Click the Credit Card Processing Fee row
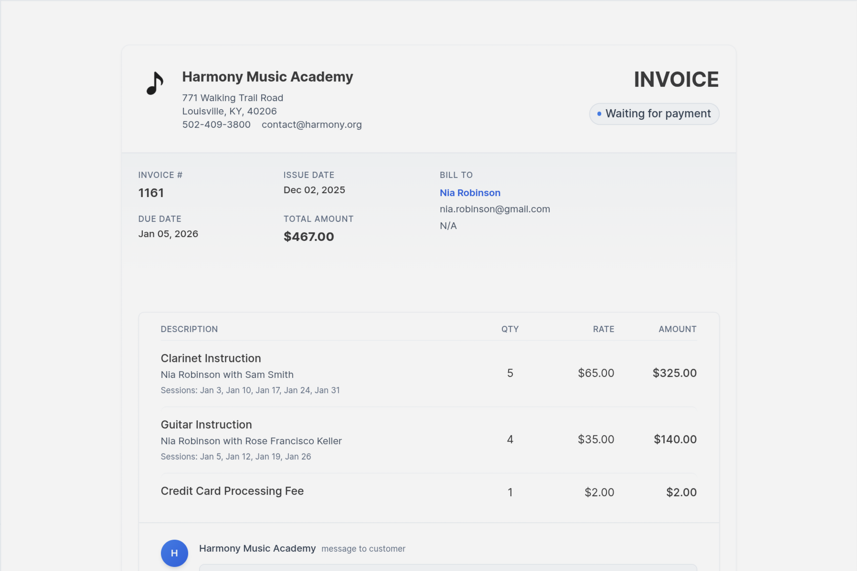Screen dimensions: 857x571 tap(232, 491)
